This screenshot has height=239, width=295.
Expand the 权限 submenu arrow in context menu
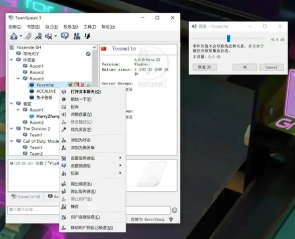point(120,173)
